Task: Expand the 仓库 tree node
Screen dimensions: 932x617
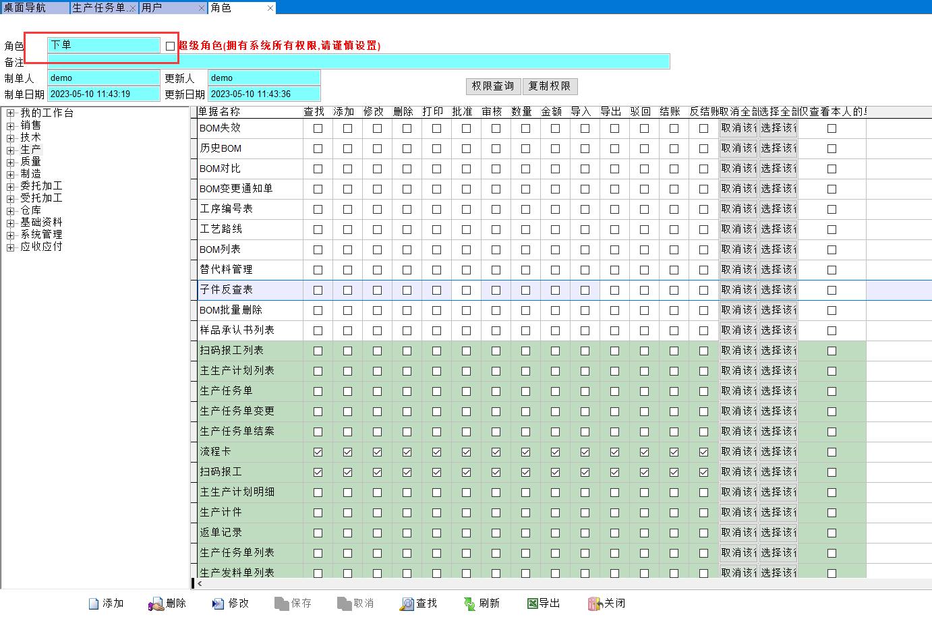Action: tap(10, 210)
